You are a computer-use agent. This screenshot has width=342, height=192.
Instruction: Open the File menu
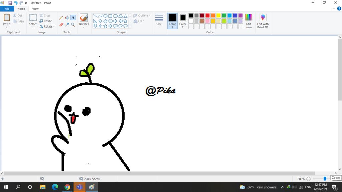click(7, 9)
